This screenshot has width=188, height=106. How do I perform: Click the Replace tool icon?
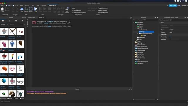pos(26,9)
